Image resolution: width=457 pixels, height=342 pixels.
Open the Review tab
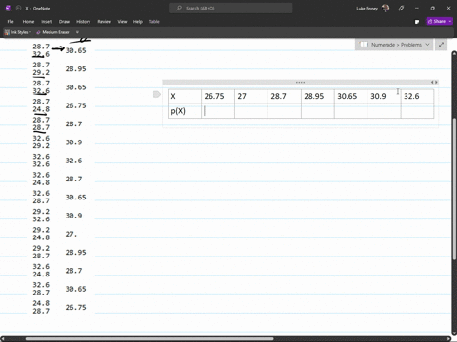104,22
